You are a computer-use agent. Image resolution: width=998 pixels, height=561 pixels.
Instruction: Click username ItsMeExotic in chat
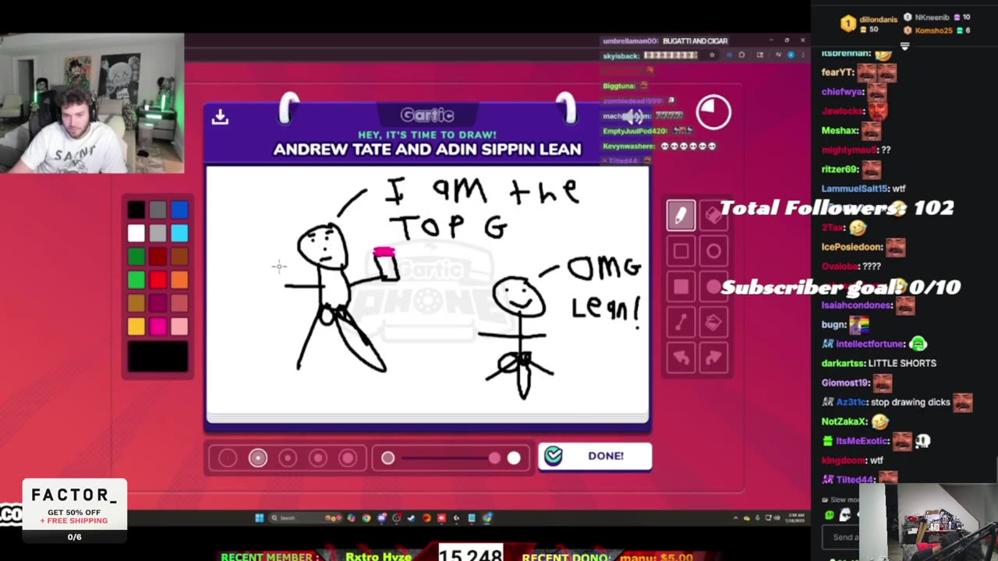click(x=862, y=441)
